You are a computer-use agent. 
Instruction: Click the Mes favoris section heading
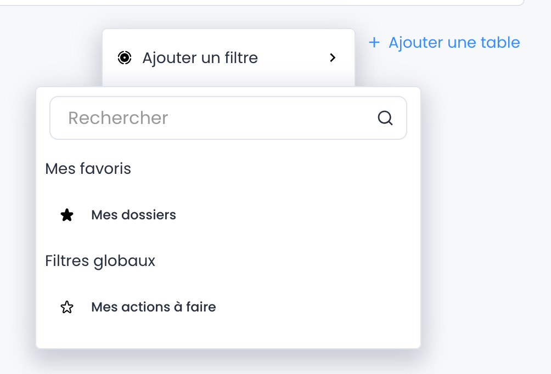(88, 168)
